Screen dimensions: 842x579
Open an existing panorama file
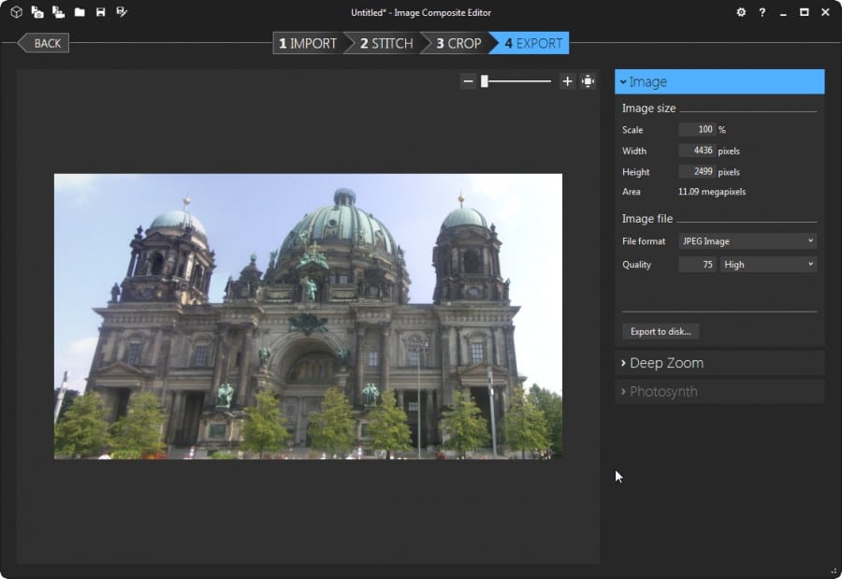pyautogui.click(x=80, y=12)
